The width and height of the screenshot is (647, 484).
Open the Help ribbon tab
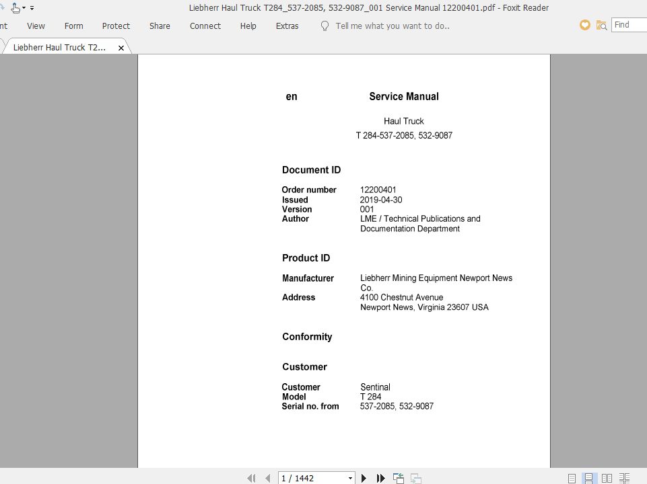[248, 26]
